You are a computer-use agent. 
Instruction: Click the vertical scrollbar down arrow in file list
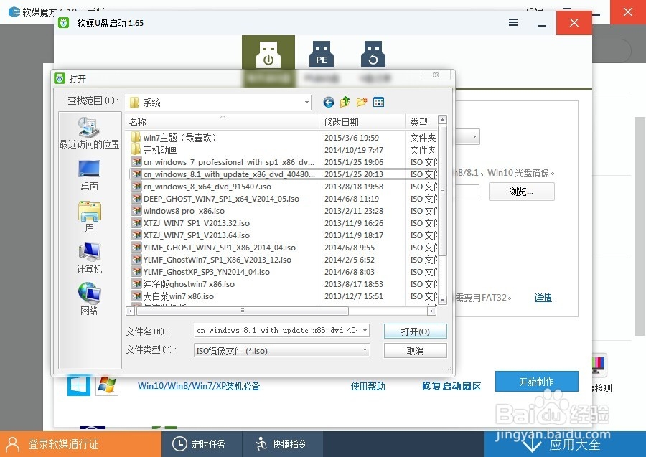pos(442,300)
